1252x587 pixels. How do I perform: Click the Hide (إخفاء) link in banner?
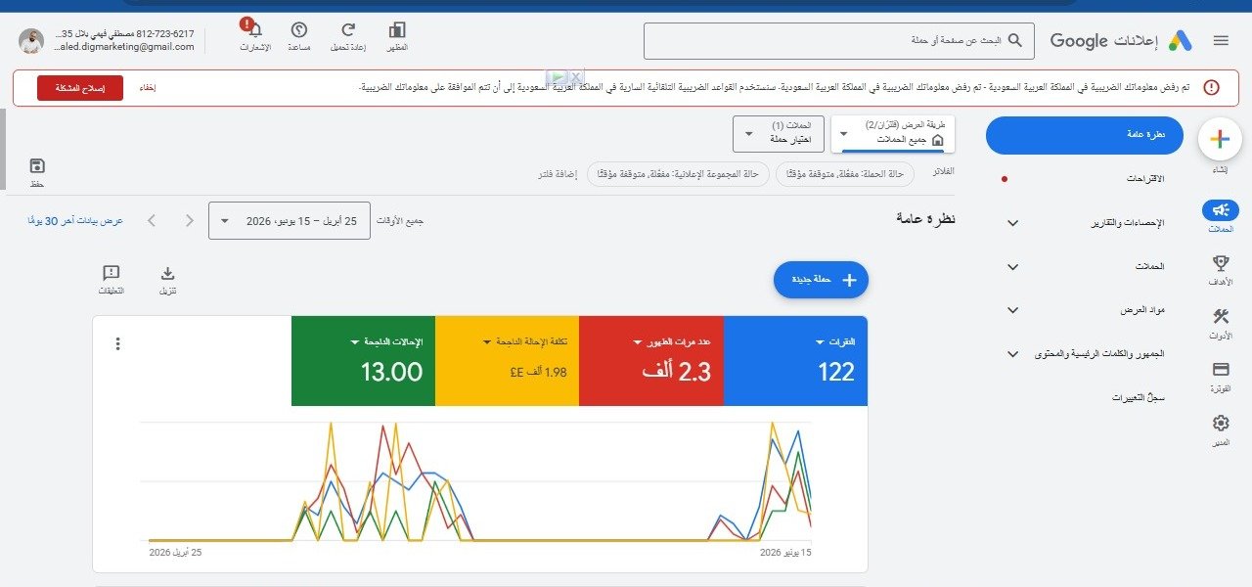[x=147, y=88]
